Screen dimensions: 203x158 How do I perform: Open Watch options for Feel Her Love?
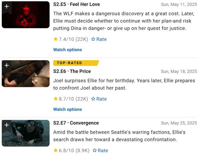pos(68,50)
